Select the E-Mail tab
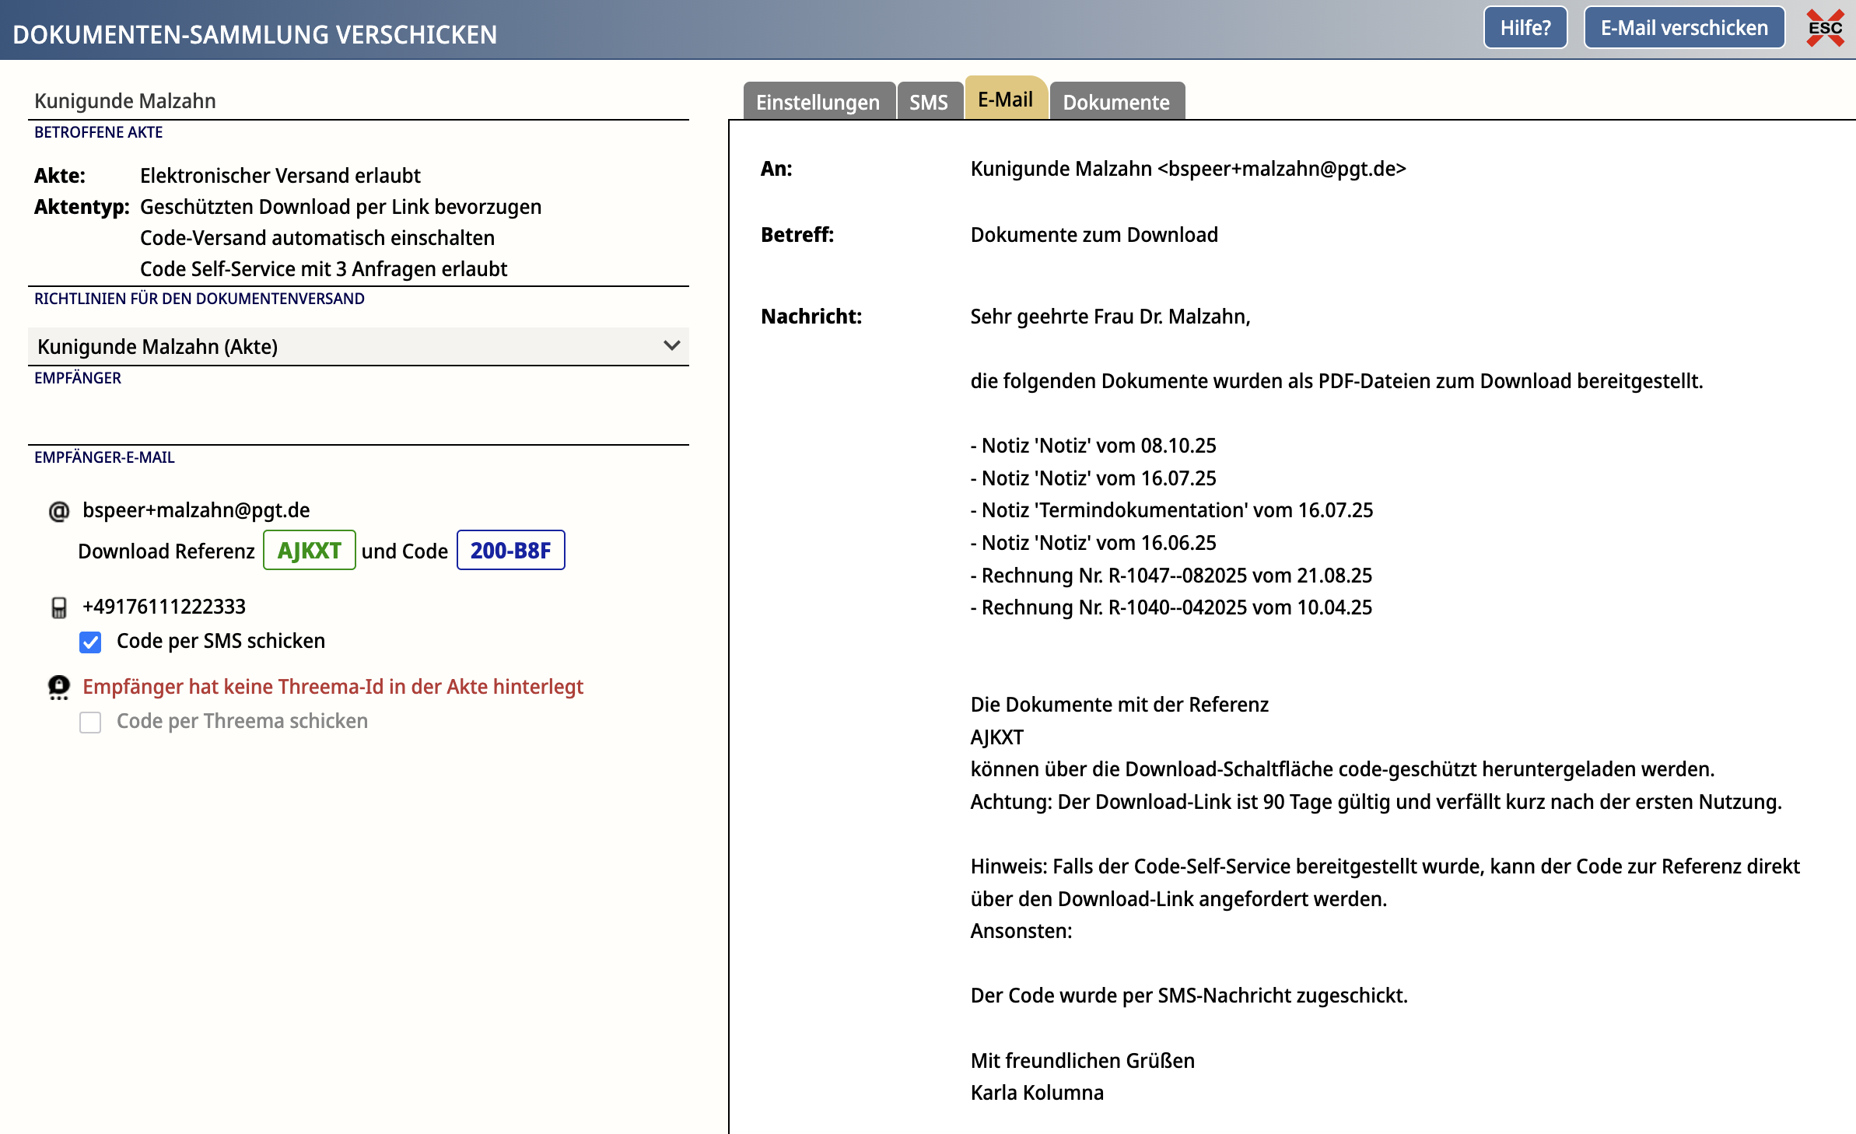This screenshot has width=1856, height=1134. tap(1005, 100)
